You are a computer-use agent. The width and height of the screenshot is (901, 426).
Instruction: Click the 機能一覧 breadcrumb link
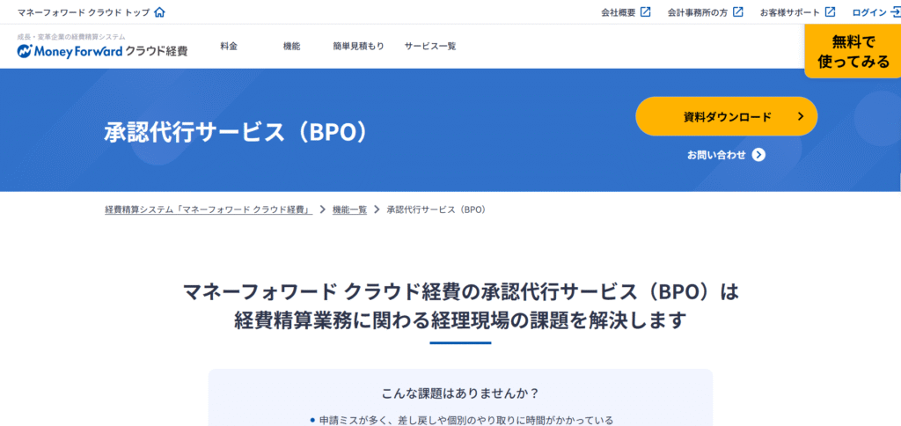[x=349, y=209]
